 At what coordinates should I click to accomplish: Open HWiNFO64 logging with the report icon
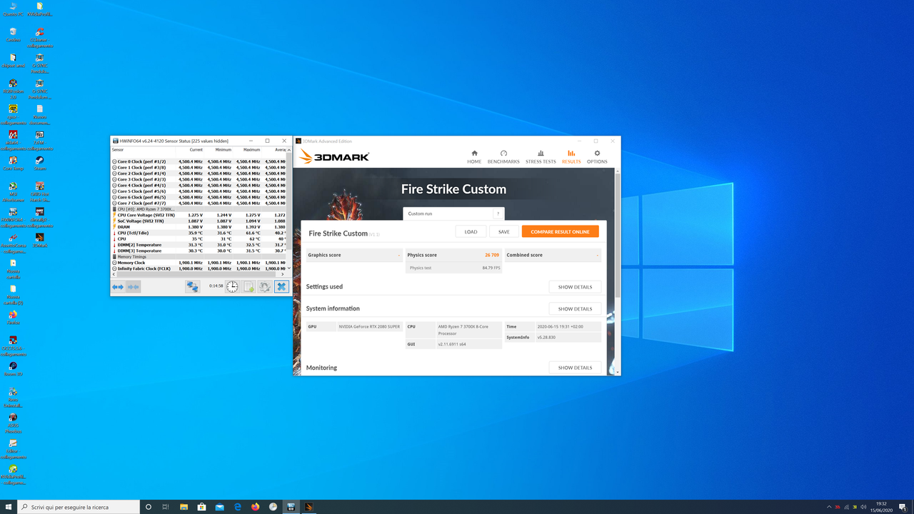click(248, 286)
